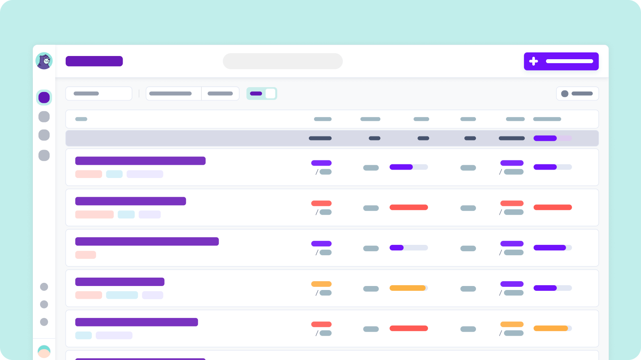Open the title of the row with an orange middle bar
Screen dimensions: 641x360
coord(120,282)
